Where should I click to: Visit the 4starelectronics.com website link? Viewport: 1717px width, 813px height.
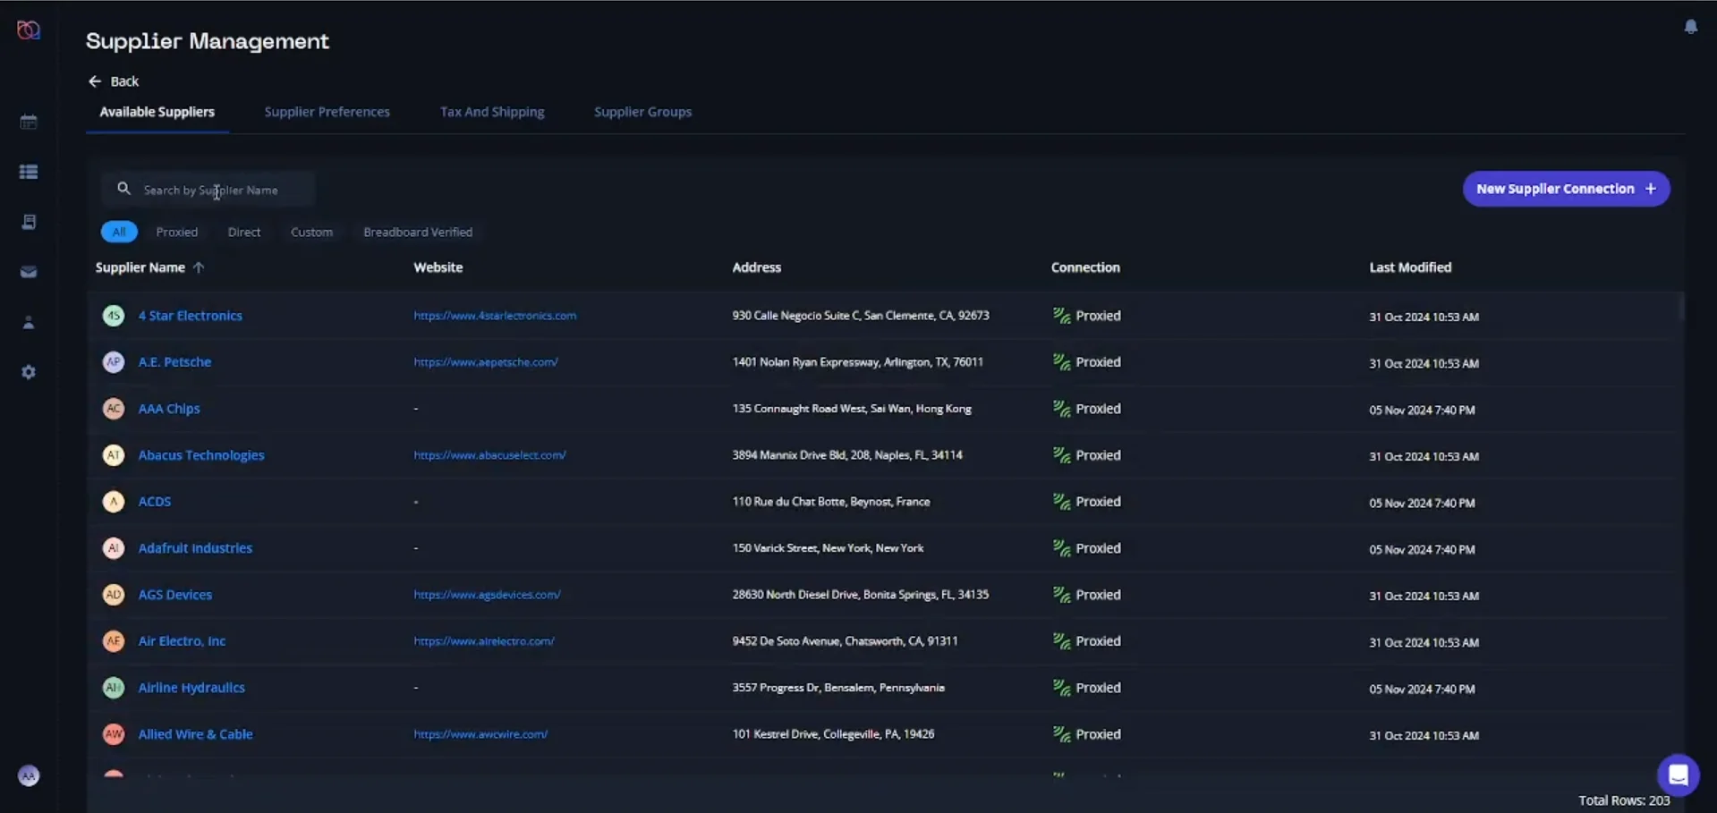click(x=495, y=316)
